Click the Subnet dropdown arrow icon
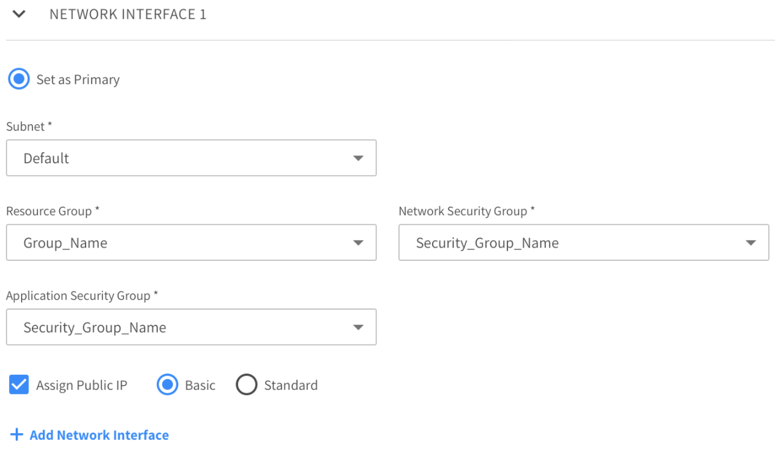The height and width of the screenshot is (453, 775). coord(358,158)
